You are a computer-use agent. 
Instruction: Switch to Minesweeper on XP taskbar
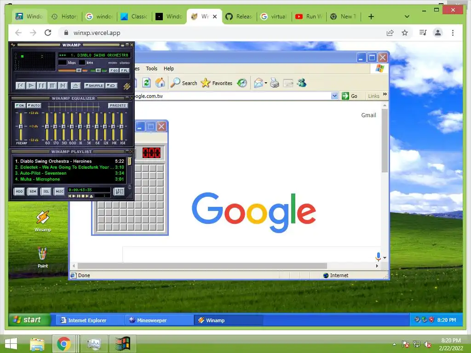tap(159, 320)
